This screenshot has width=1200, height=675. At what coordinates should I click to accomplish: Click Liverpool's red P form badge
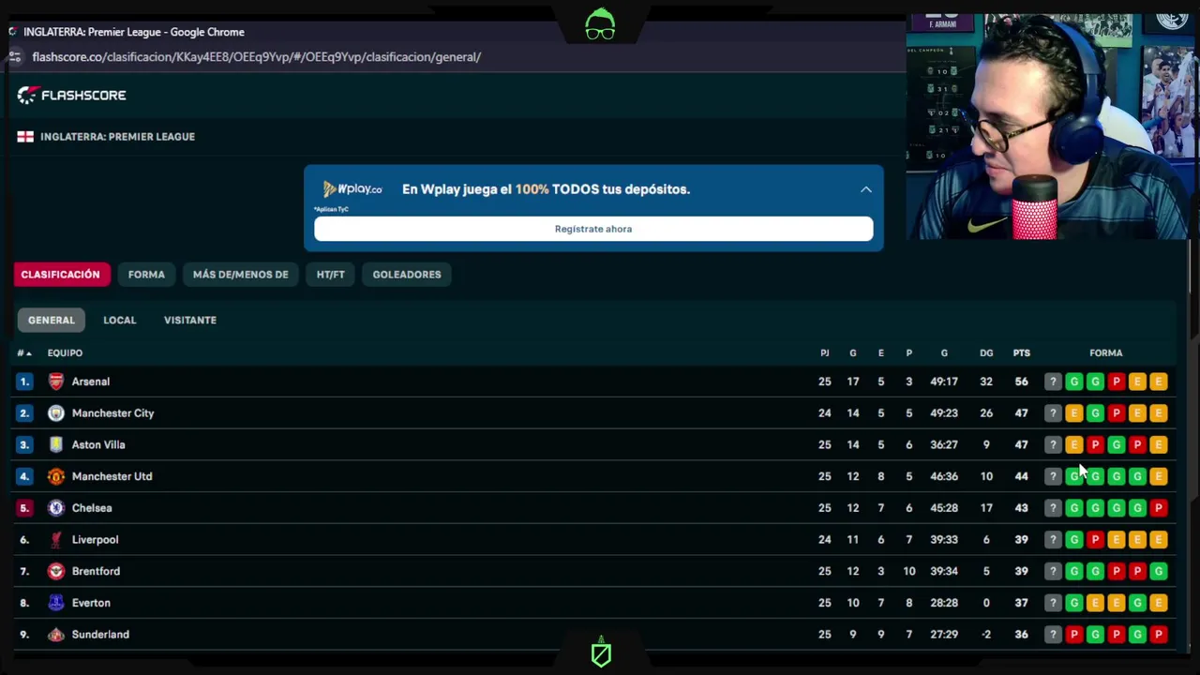pyautogui.click(x=1095, y=540)
